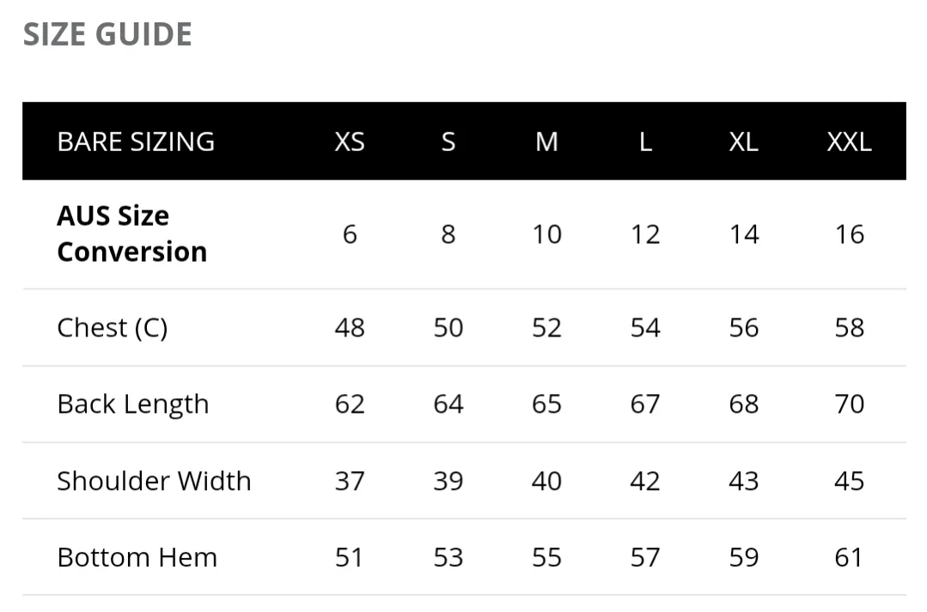
Task: Click the Chest (C) row label
Action: (x=113, y=328)
